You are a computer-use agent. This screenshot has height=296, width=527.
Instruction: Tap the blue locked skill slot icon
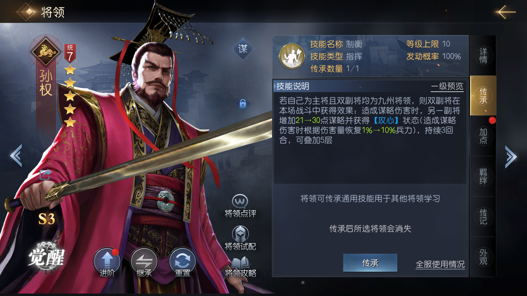coord(243,104)
